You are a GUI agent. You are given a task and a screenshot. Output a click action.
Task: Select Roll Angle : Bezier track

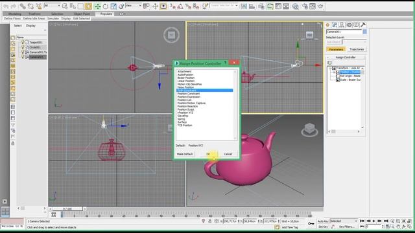[350, 76]
